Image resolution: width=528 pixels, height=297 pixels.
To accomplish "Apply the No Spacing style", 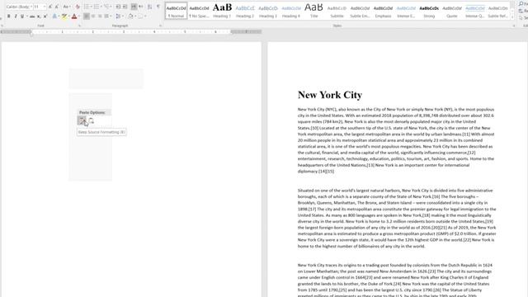I will pyautogui.click(x=199, y=11).
